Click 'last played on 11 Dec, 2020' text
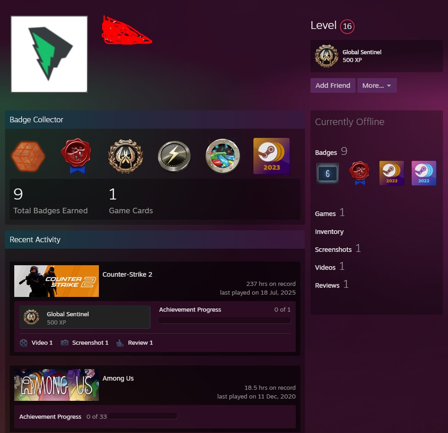Image resolution: width=448 pixels, height=433 pixels. [x=256, y=397]
